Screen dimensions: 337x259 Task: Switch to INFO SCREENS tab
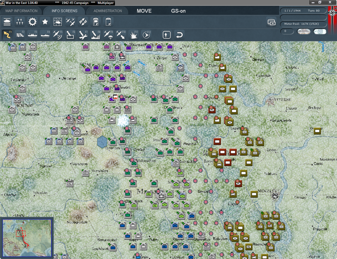click(x=64, y=11)
